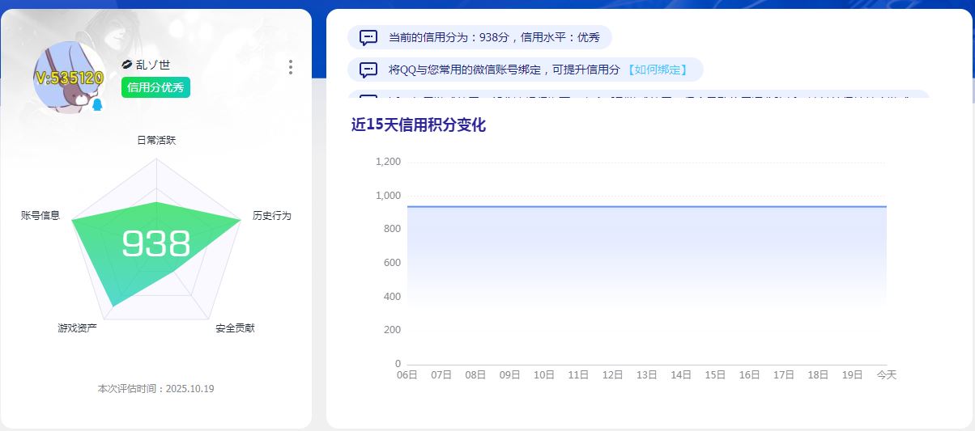Click the V:535120 overlay text on avatar
Image resolution: width=975 pixels, height=431 pixels.
[70, 78]
